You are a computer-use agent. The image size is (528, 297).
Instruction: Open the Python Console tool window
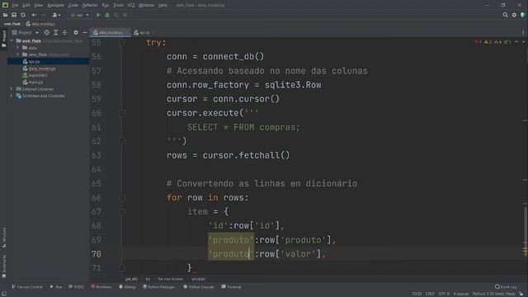click(x=198, y=287)
